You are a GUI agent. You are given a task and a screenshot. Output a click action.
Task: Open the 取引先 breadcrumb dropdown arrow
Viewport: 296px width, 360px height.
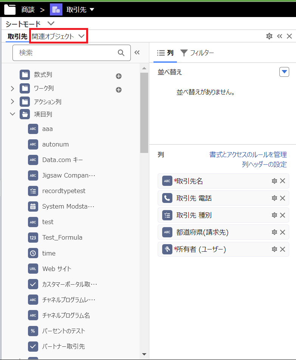(x=92, y=9)
